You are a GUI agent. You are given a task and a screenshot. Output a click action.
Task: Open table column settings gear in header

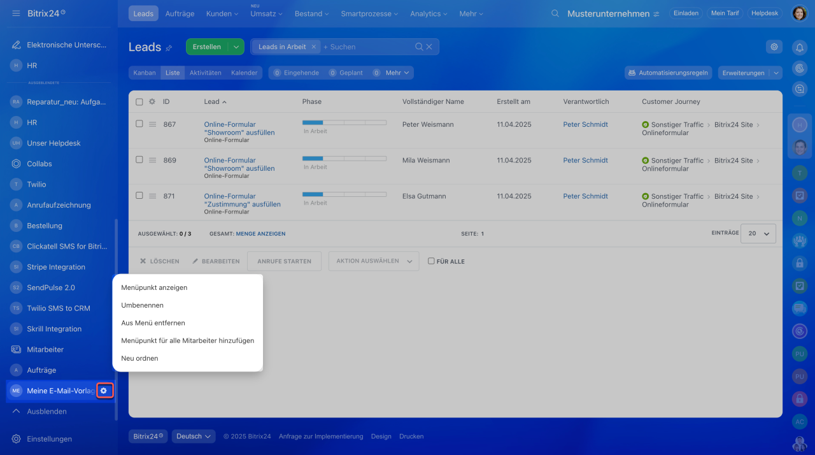click(152, 101)
